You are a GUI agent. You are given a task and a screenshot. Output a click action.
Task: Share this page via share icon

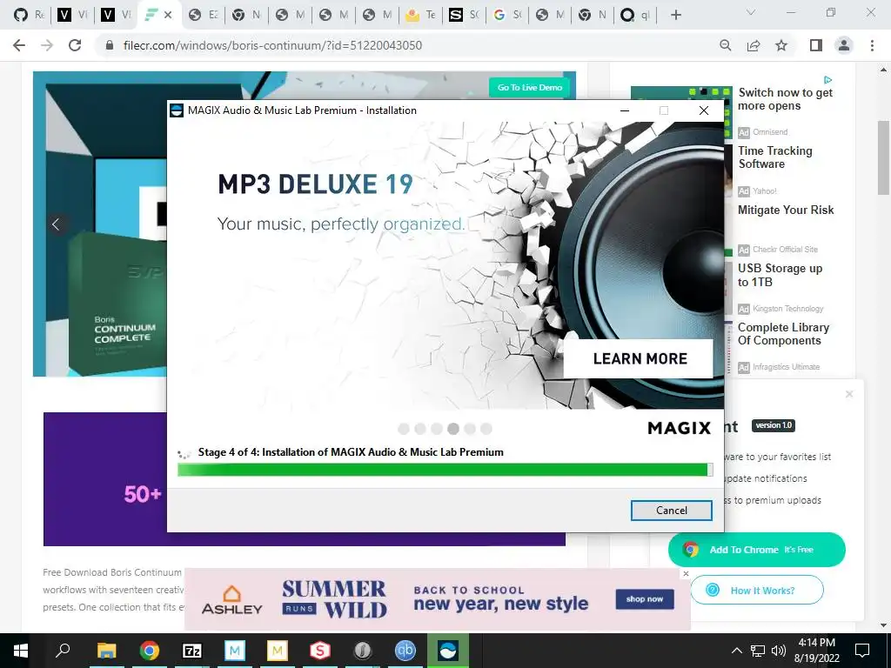point(754,45)
